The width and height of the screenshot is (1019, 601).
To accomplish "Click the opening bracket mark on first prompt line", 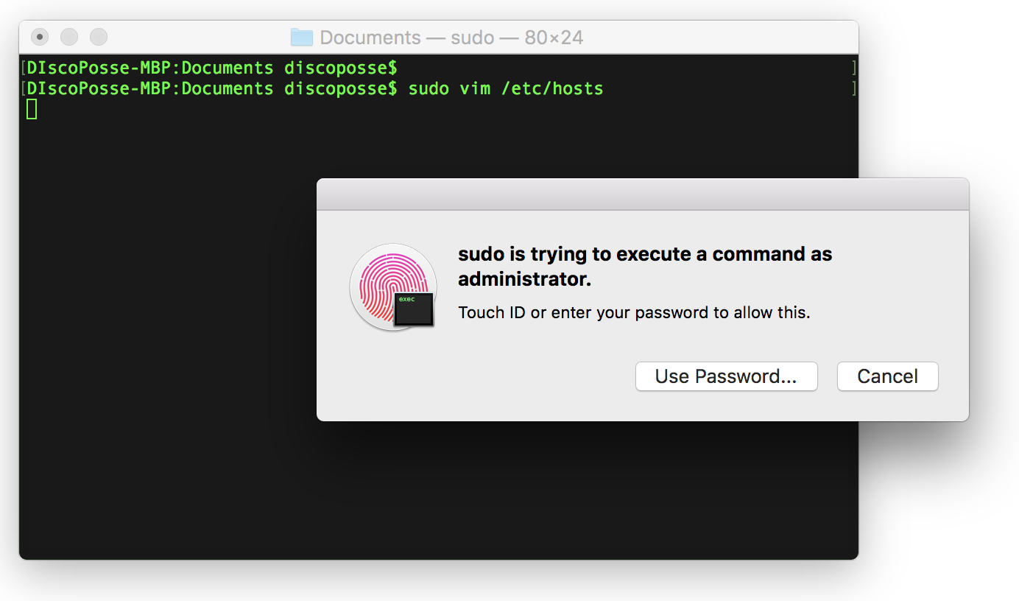I will tap(24, 68).
